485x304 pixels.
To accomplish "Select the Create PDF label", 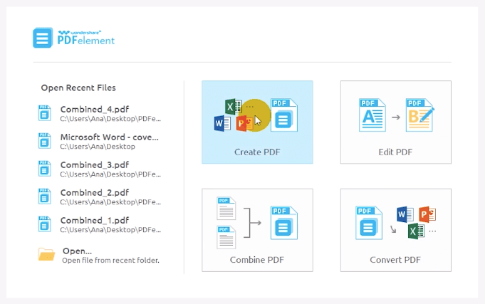I will click(x=257, y=152).
